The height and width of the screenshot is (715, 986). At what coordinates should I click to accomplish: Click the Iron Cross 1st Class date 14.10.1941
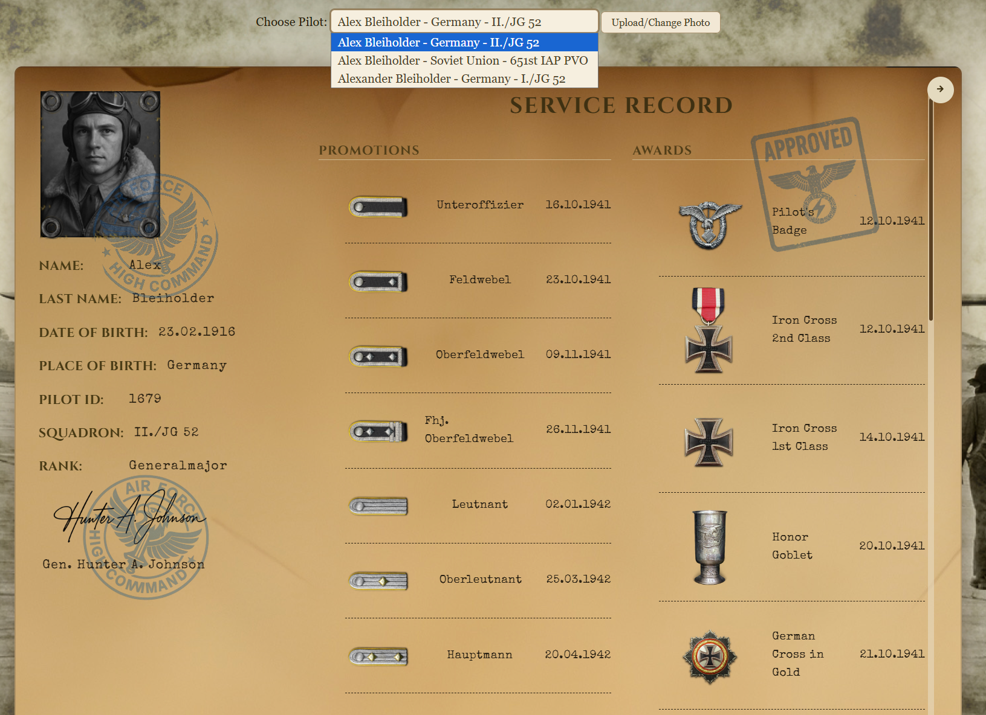(x=892, y=437)
